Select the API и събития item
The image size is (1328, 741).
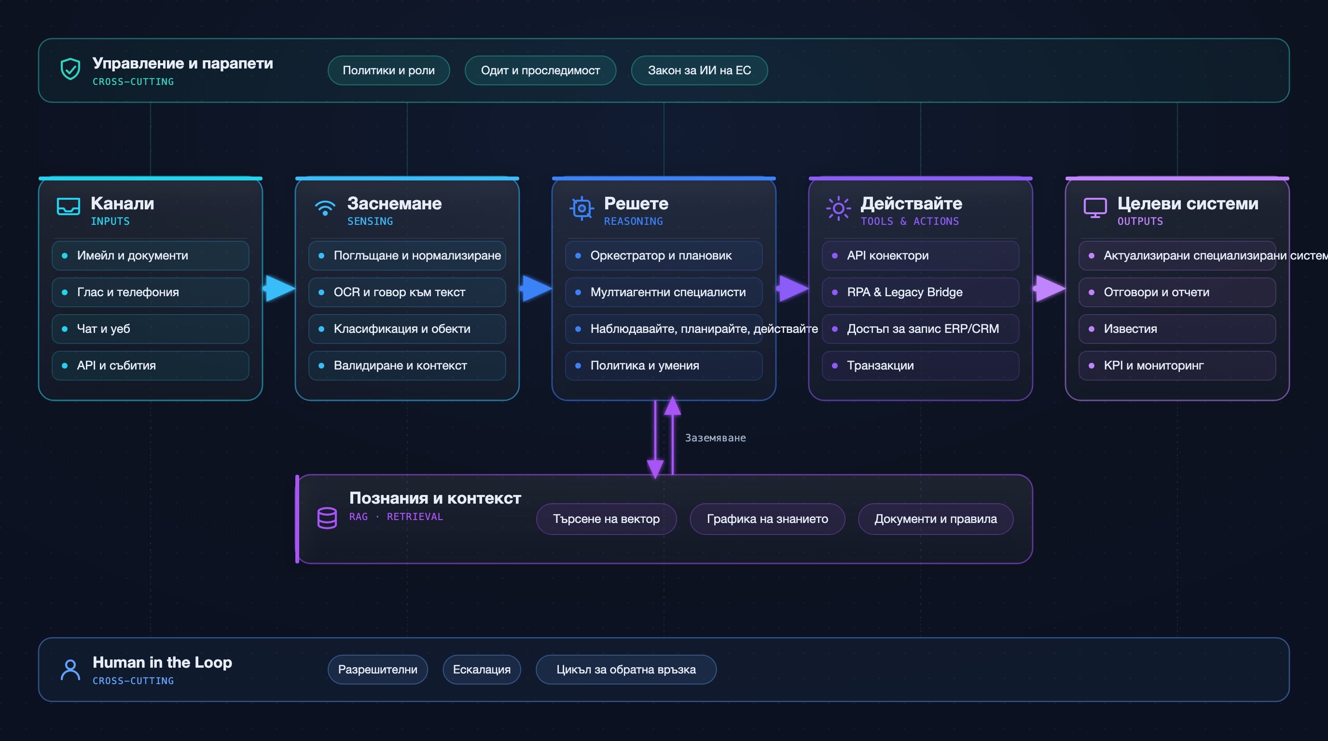151,365
